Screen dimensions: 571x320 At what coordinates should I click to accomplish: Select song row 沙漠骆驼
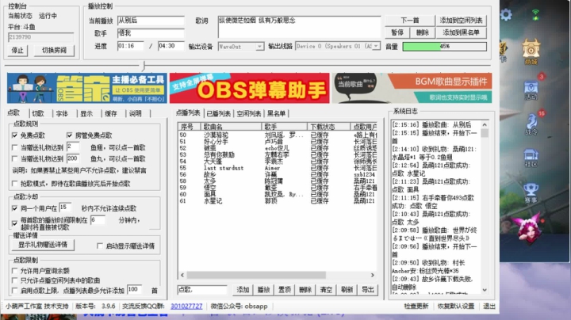tap(278, 135)
